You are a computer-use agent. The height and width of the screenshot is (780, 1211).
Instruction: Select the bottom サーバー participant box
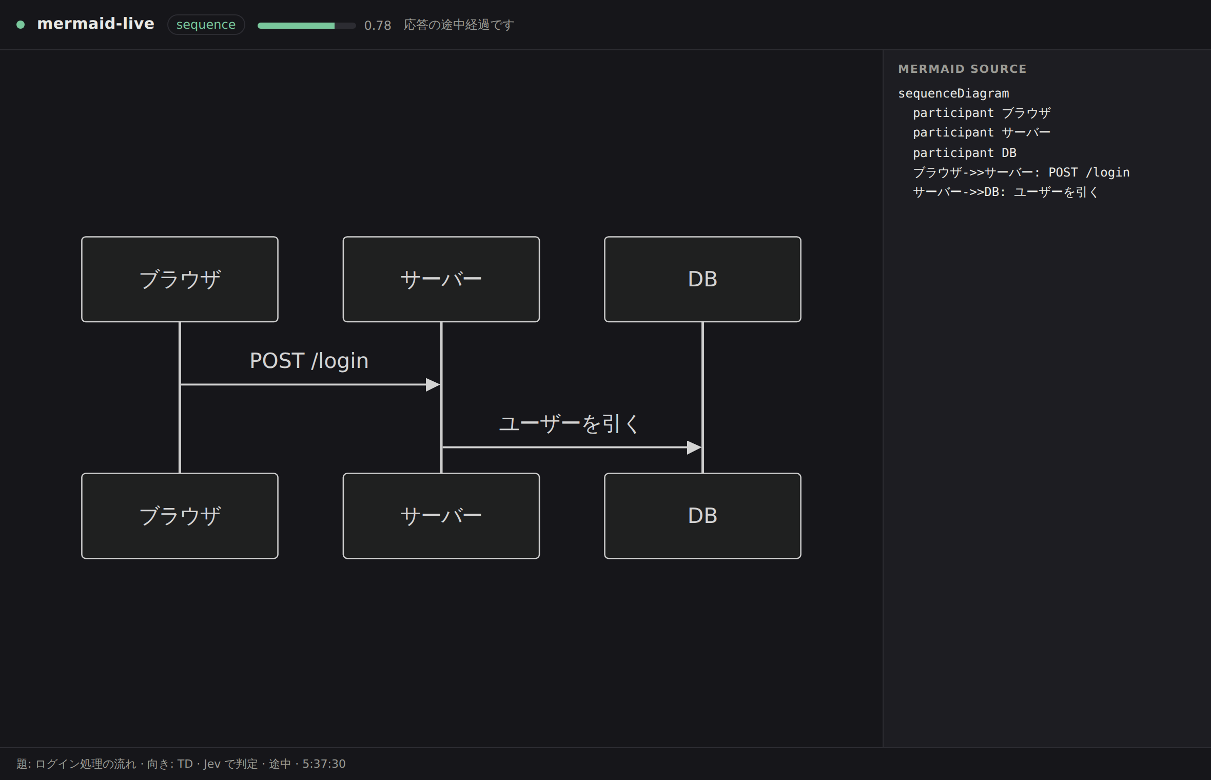441,516
